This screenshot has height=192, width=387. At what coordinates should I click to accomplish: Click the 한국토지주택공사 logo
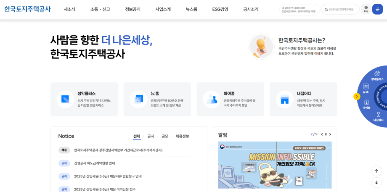27,9
